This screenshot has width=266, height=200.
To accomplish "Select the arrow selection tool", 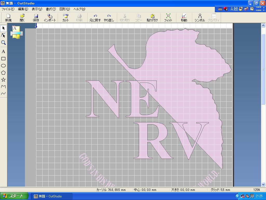I will pyautogui.click(x=3, y=28).
